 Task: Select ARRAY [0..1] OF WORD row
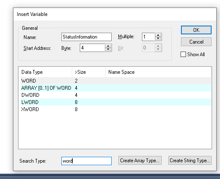(116, 88)
